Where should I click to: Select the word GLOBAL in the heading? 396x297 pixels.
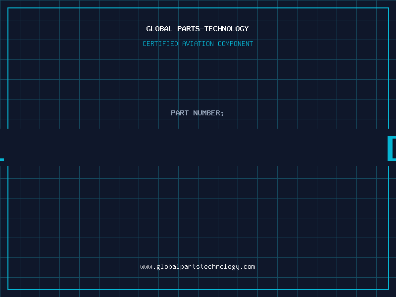159,29
